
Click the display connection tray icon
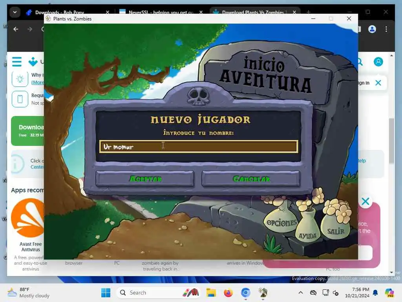coord(325,293)
